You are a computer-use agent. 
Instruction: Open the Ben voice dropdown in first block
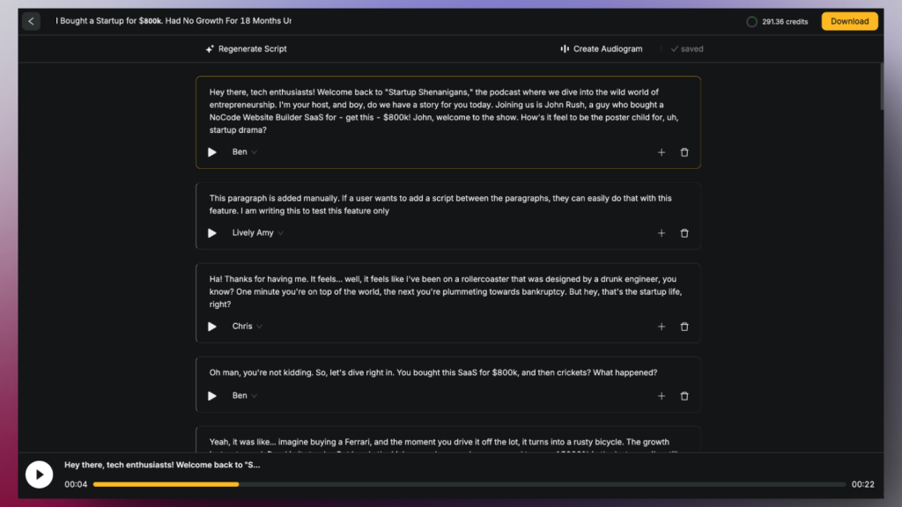point(245,152)
